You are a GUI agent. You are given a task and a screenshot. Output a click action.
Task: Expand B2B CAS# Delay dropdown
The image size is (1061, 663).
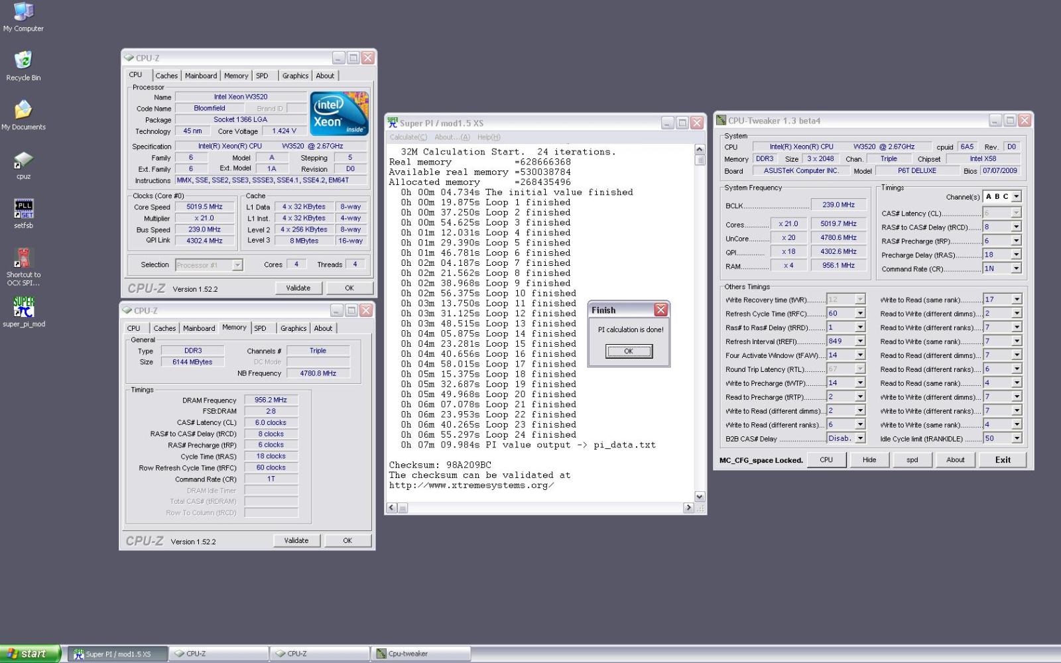(x=860, y=438)
